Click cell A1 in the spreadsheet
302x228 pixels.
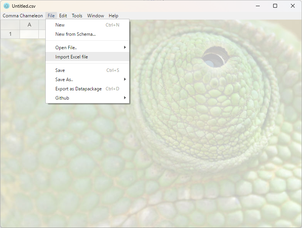point(29,34)
